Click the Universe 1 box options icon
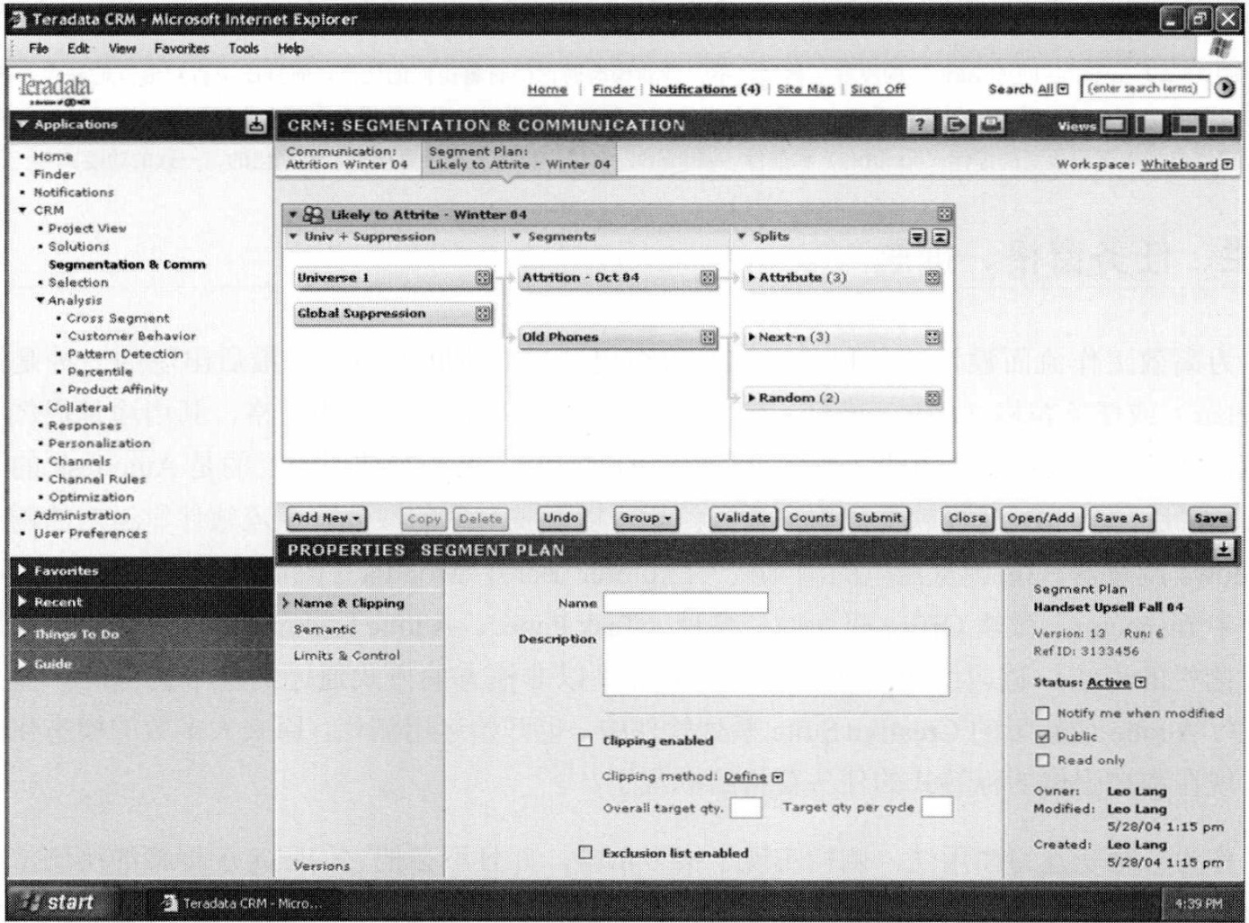The image size is (1249, 923). (483, 278)
